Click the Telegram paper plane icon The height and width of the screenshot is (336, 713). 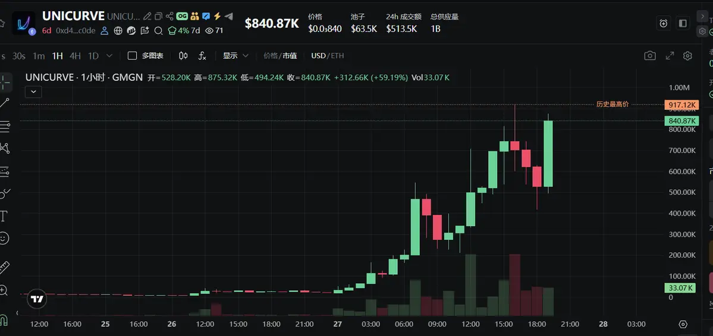pyautogui.click(x=229, y=17)
